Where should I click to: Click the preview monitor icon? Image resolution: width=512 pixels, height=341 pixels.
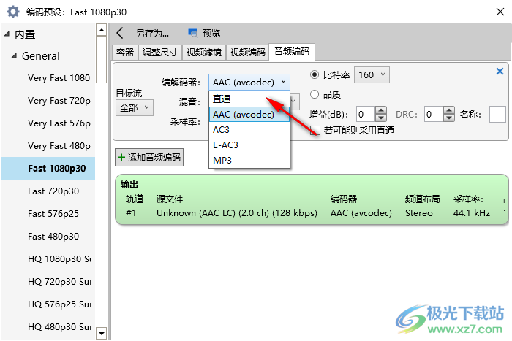tap(192, 33)
